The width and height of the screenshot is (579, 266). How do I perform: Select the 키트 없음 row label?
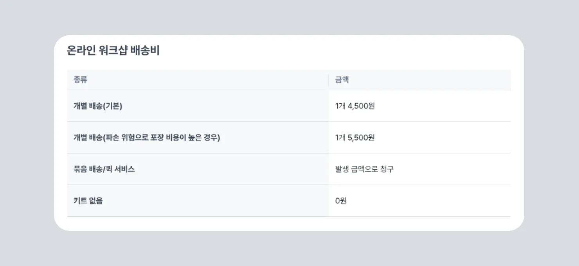tap(88, 201)
